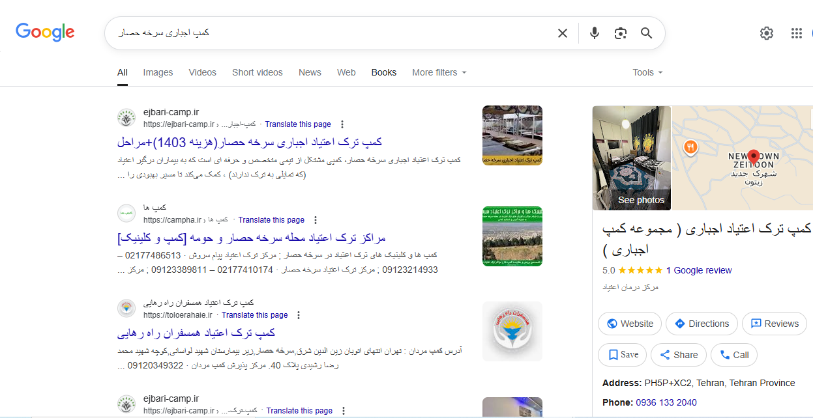Translate the campha.ir result page
This screenshot has width=813, height=418.
(x=271, y=220)
